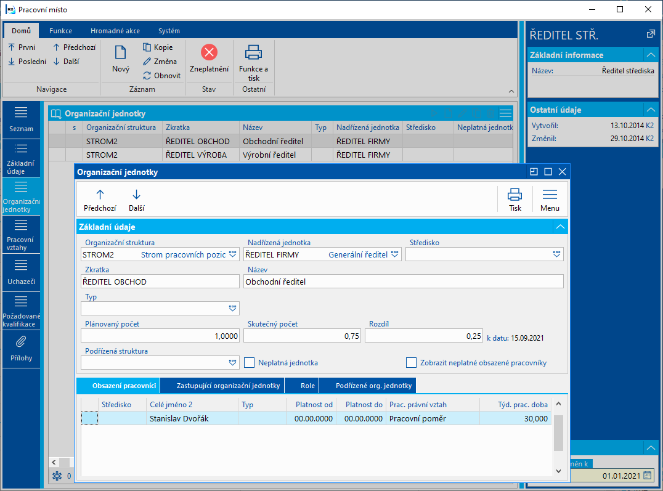The image size is (663, 491).
Task: Click the Tisk printer icon in dialog
Action: (515, 195)
